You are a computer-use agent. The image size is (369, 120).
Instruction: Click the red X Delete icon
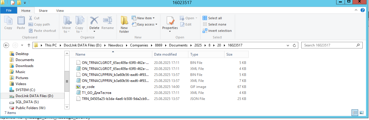click(x=94, y=21)
